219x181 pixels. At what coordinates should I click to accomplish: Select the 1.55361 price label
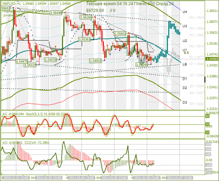coord(84,40)
